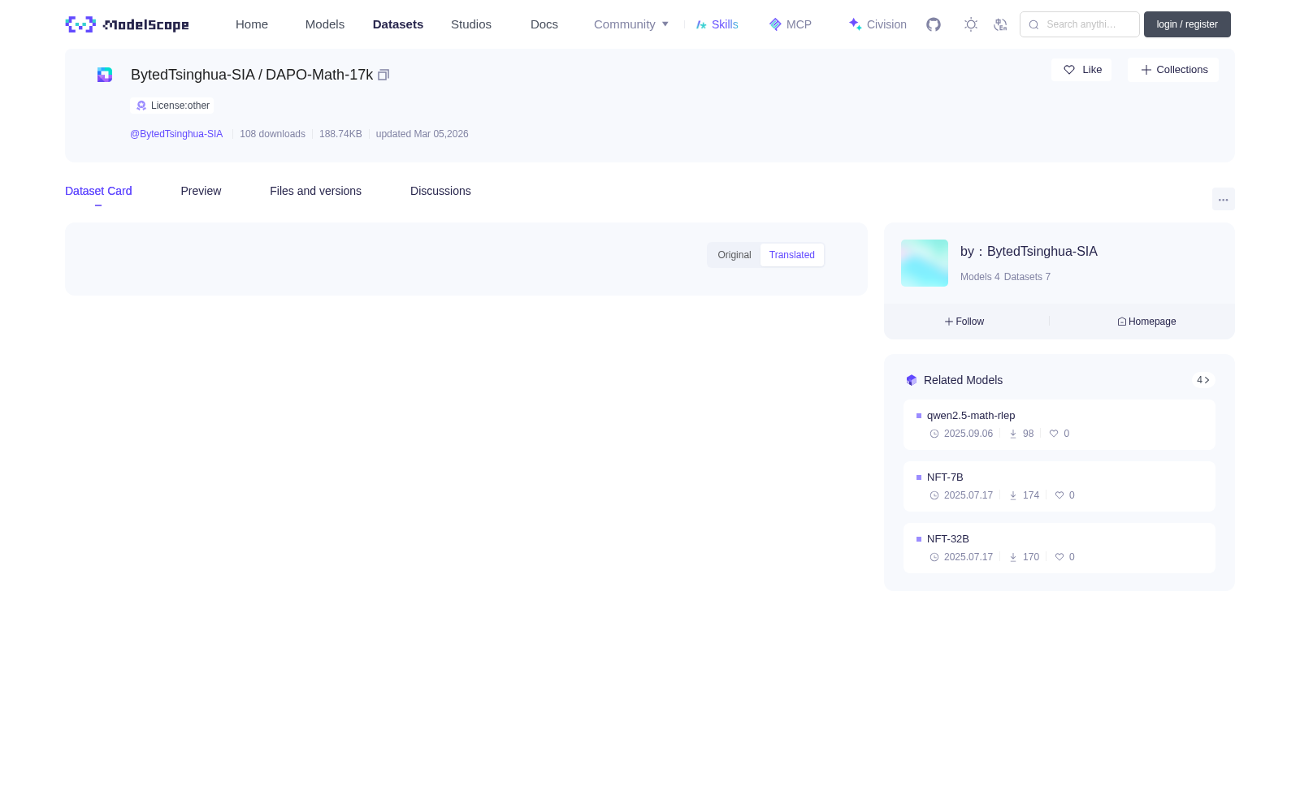Click the 'Models 4' count text
Viewport: 1300px width, 812px height.
coord(980,277)
